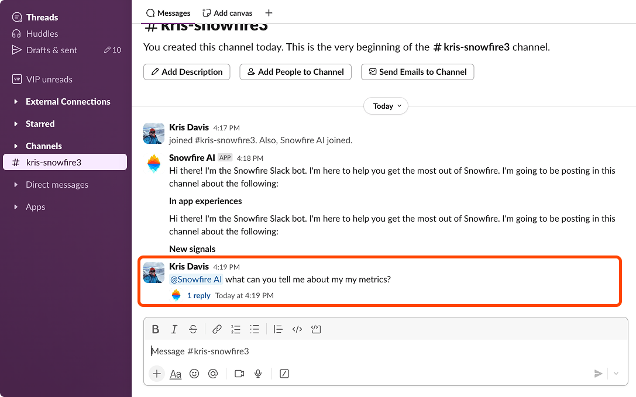The image size is (636, 397).
Task: Send the message now
Action: click(598, 374)
